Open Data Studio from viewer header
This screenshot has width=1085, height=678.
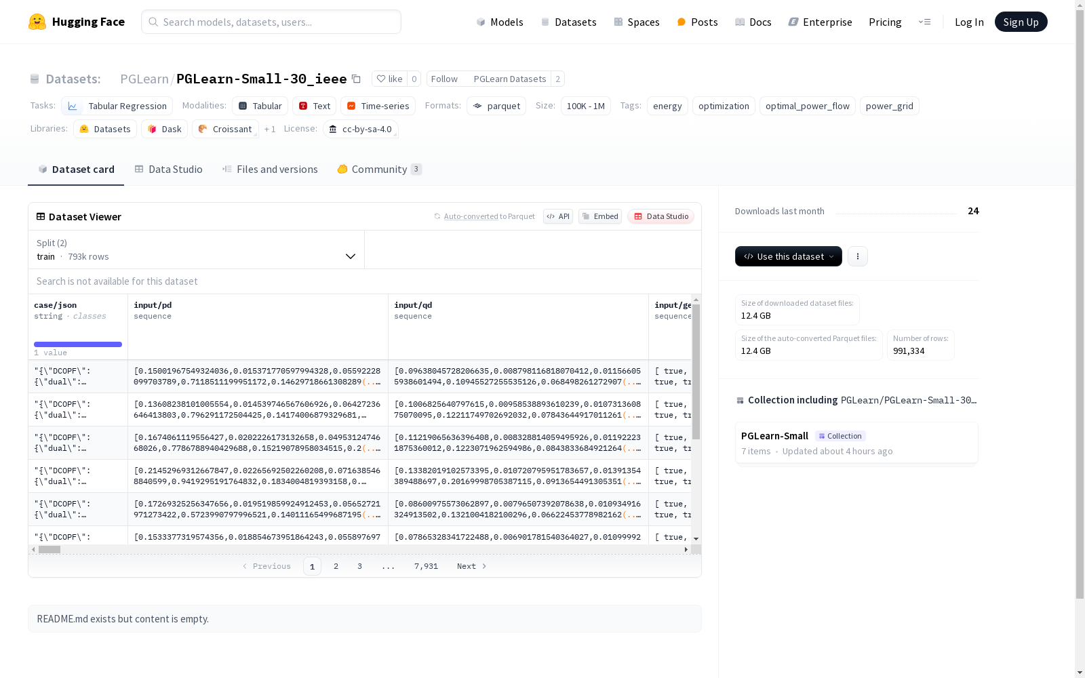click(x=661, y=216)
